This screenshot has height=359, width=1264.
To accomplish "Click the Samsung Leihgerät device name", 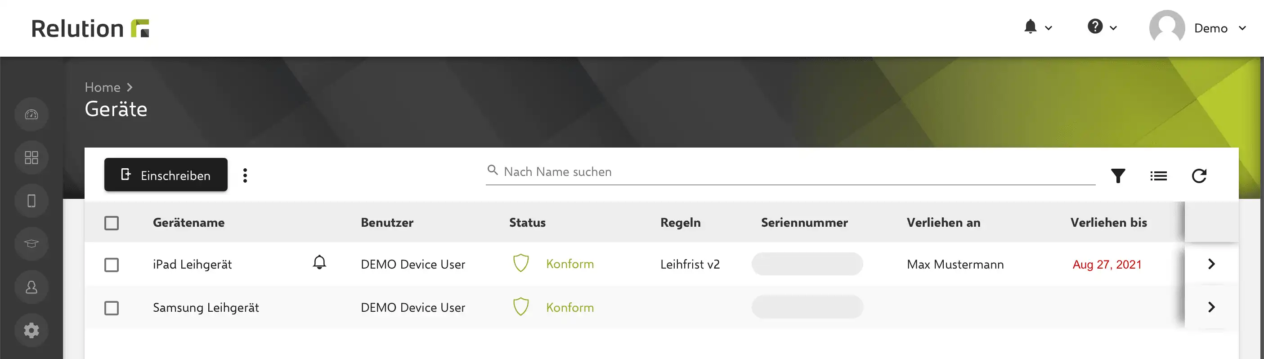I will coord(206,308).
